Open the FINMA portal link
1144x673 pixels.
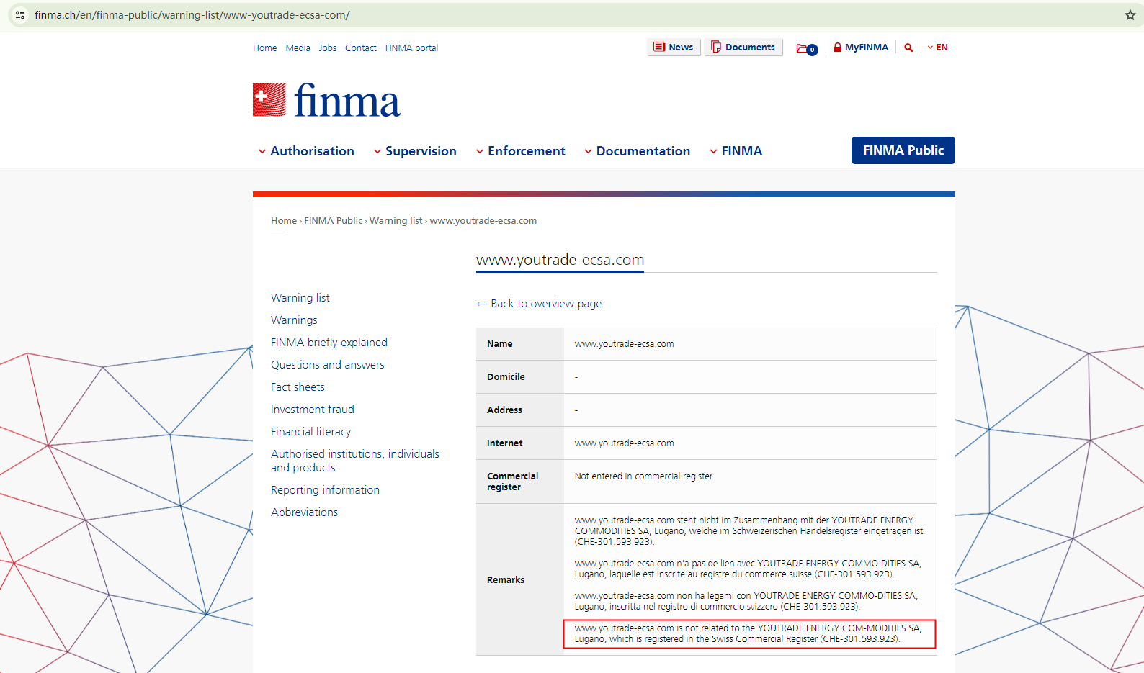tap(411, 48)
